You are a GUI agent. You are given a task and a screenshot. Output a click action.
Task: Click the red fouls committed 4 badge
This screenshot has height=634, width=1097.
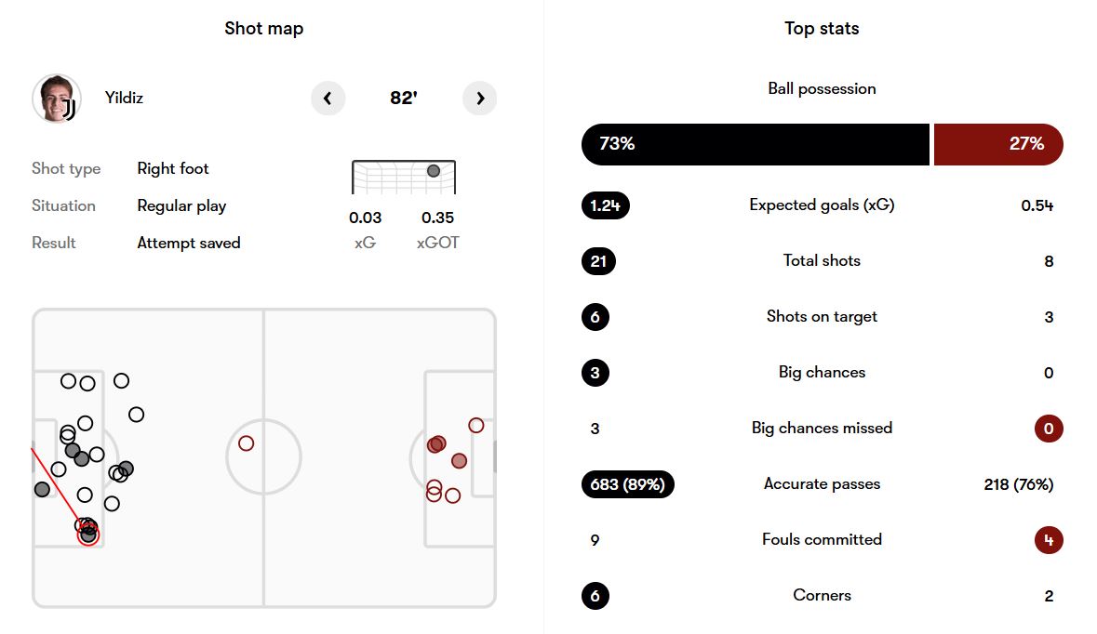(x=1049, y=540)
